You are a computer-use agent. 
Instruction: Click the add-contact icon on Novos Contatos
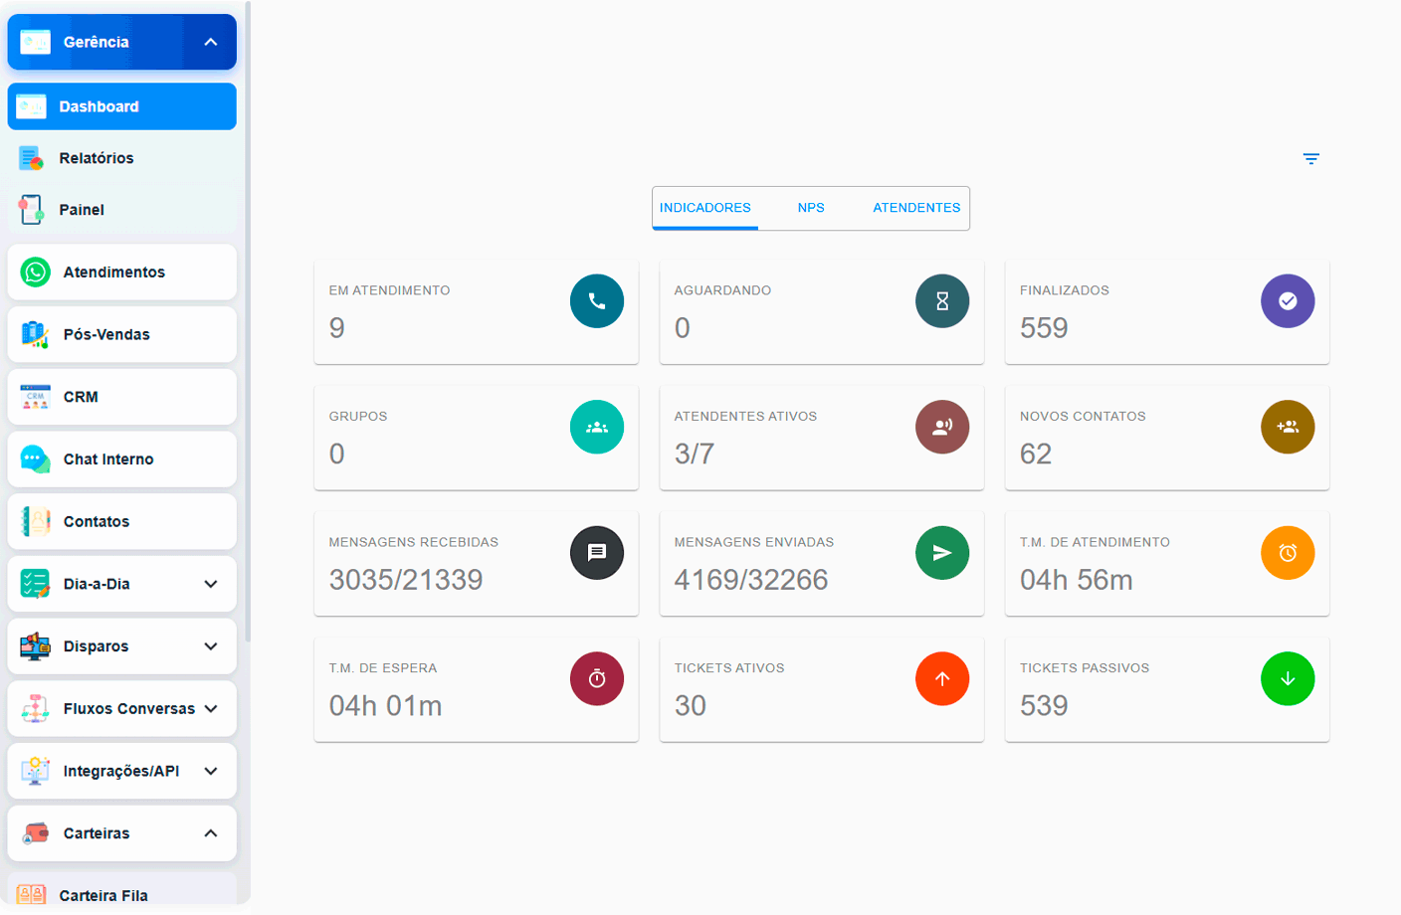point(1288,428)
